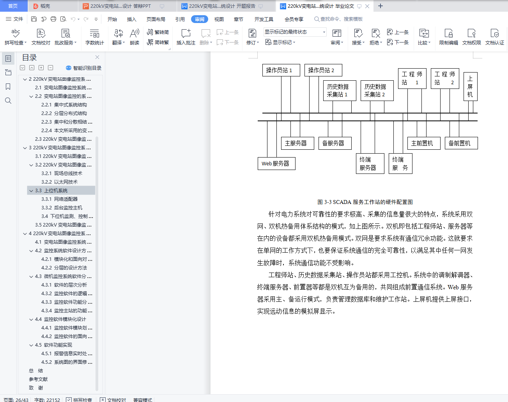This screenshot has height=402, width=508.
Task: Click the magnifier search icon in left sidebar
Action: coord(8,101)
